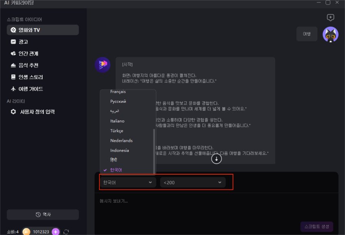
Task: Click the purple plus icon to add credits
Action: pos(56,231)
